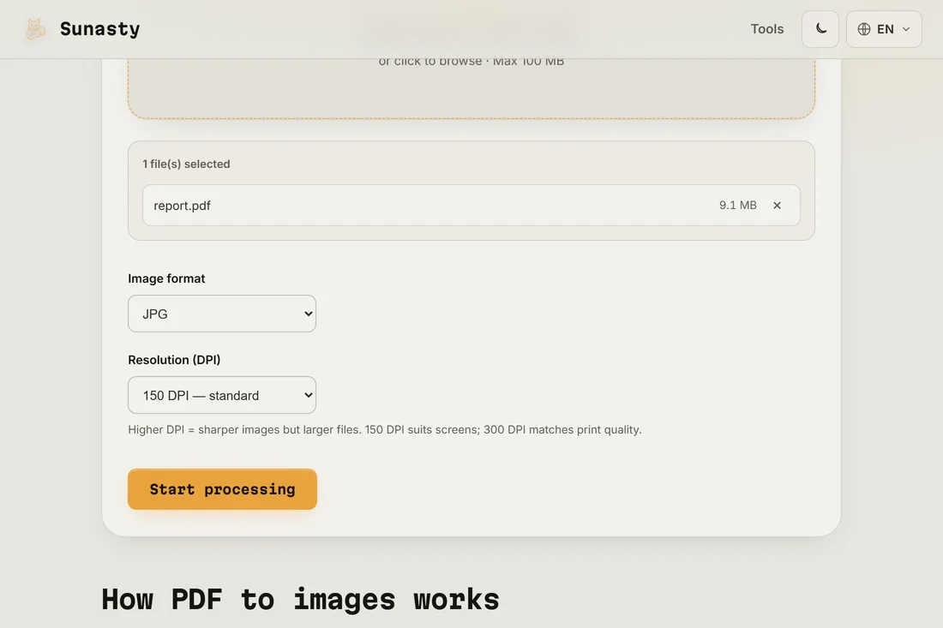Remove report.pdf with the X icon
This screenshot has height=628, width=943.
[777, 206]
